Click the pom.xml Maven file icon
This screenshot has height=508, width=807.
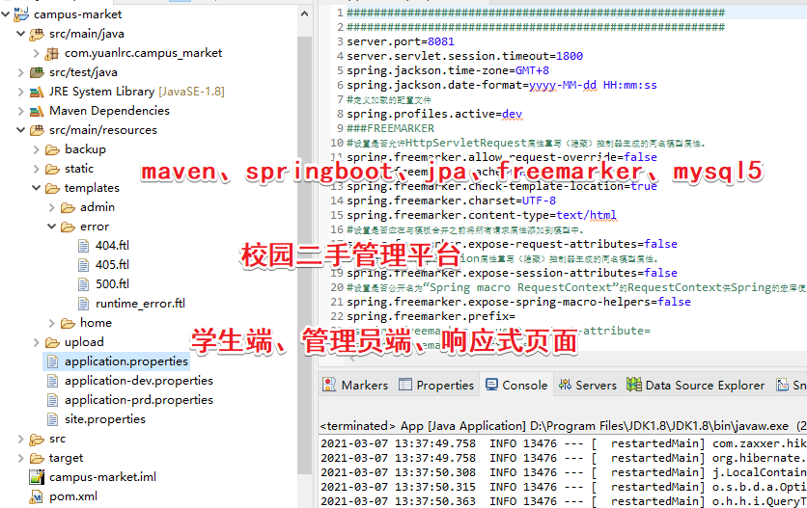coord(36,496)
